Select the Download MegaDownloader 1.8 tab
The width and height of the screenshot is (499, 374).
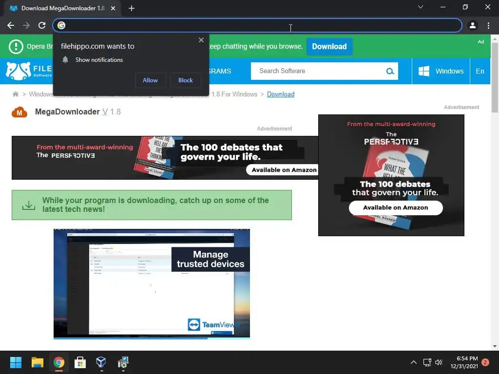coord(62,8)
